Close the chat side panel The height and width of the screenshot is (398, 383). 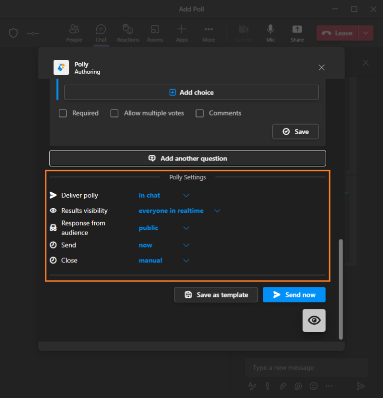point(366,63)
